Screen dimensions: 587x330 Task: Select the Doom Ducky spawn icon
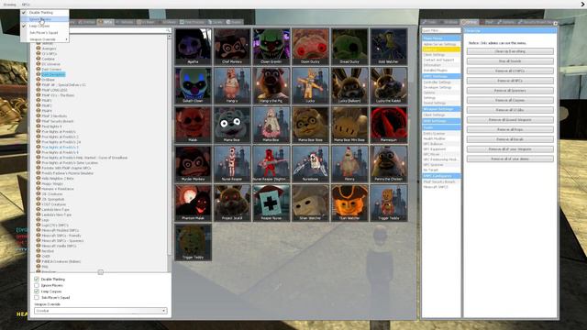pos(310,47)
